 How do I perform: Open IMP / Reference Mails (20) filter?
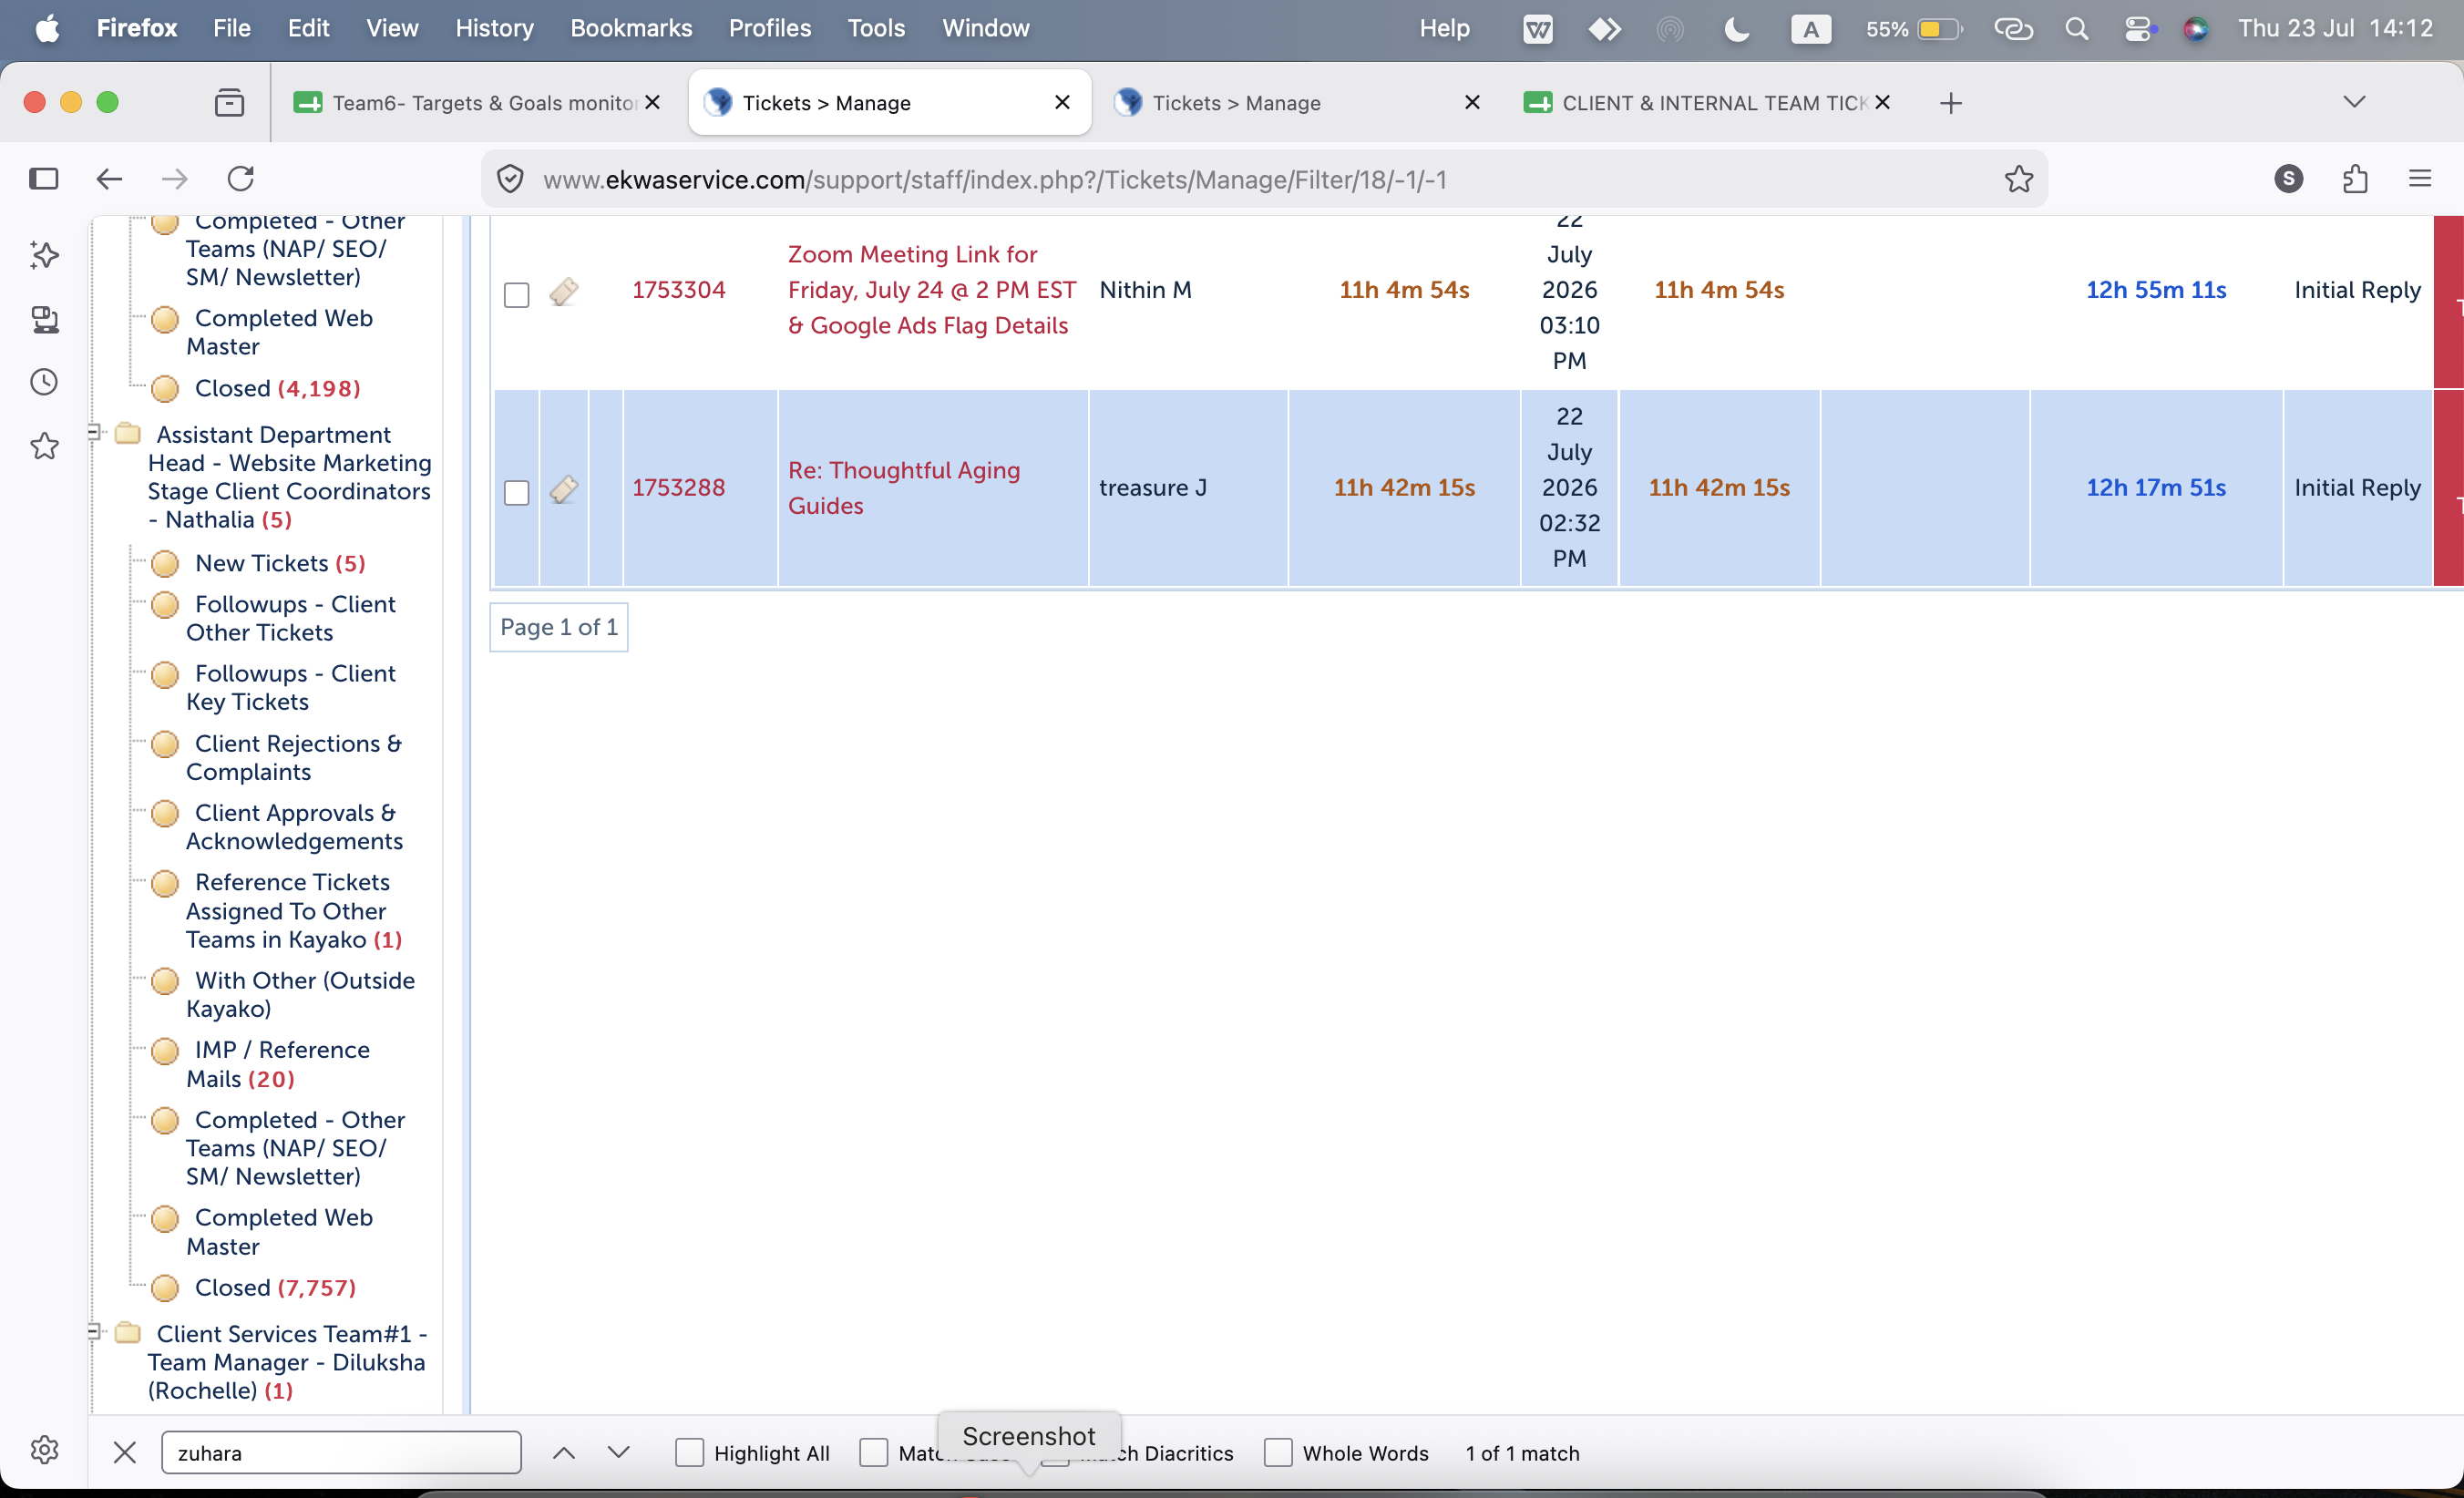[279, 1064]
